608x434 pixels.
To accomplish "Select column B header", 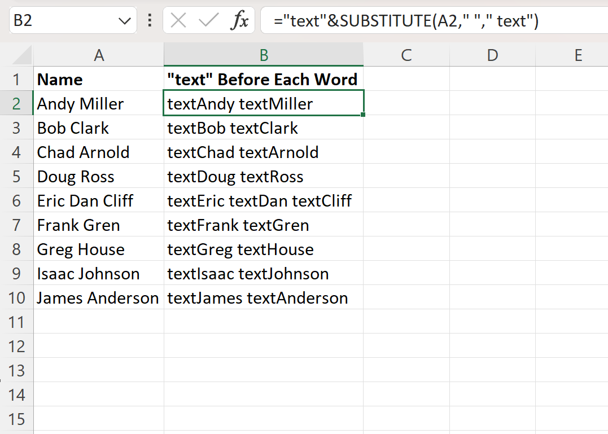I will pyautogui.click(x=264, y=55).
